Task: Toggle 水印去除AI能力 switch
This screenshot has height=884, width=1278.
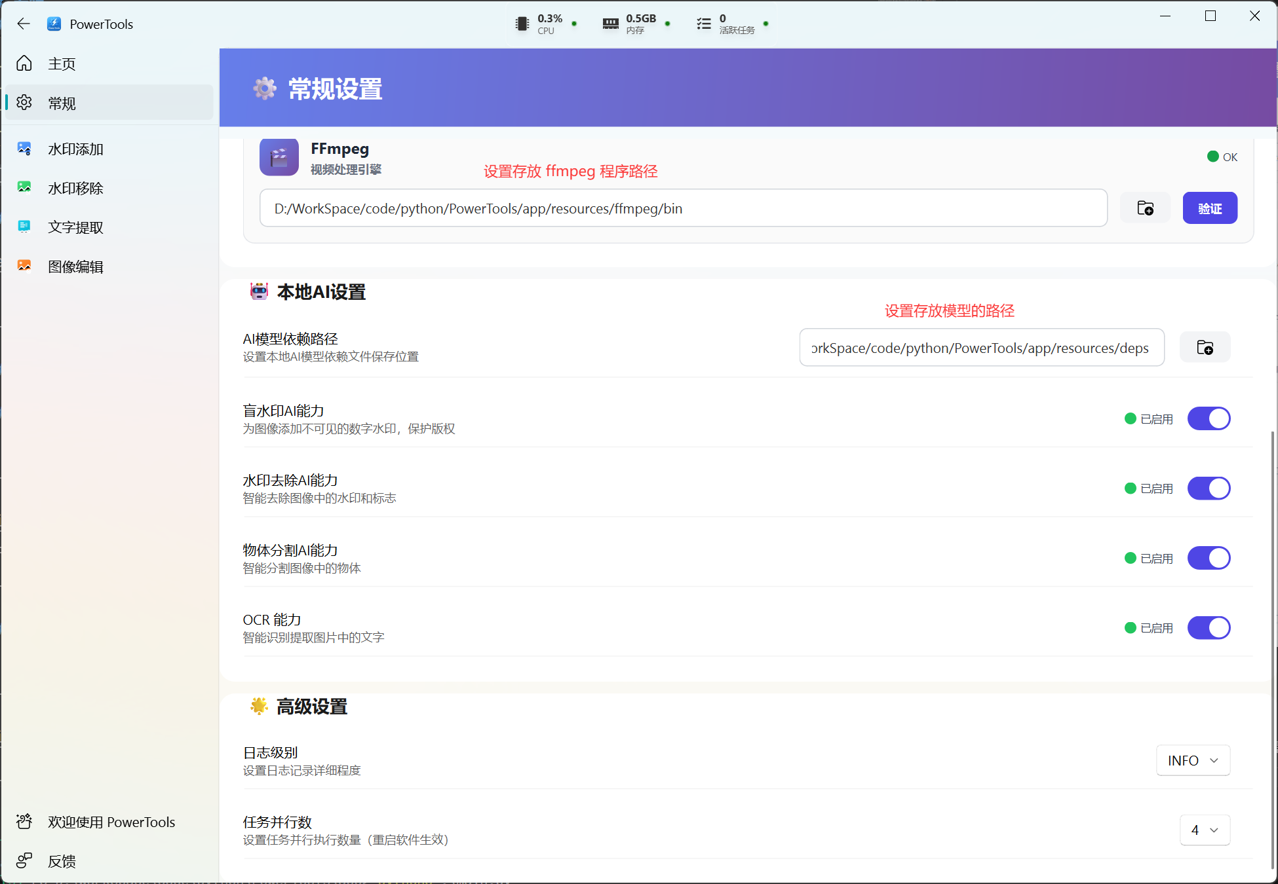Action: pyautogui.click(x=1209, y=488)
